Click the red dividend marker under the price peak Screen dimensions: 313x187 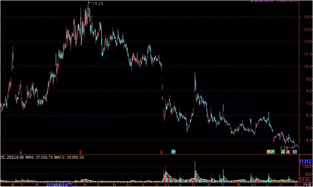click(x=80, y=152)
